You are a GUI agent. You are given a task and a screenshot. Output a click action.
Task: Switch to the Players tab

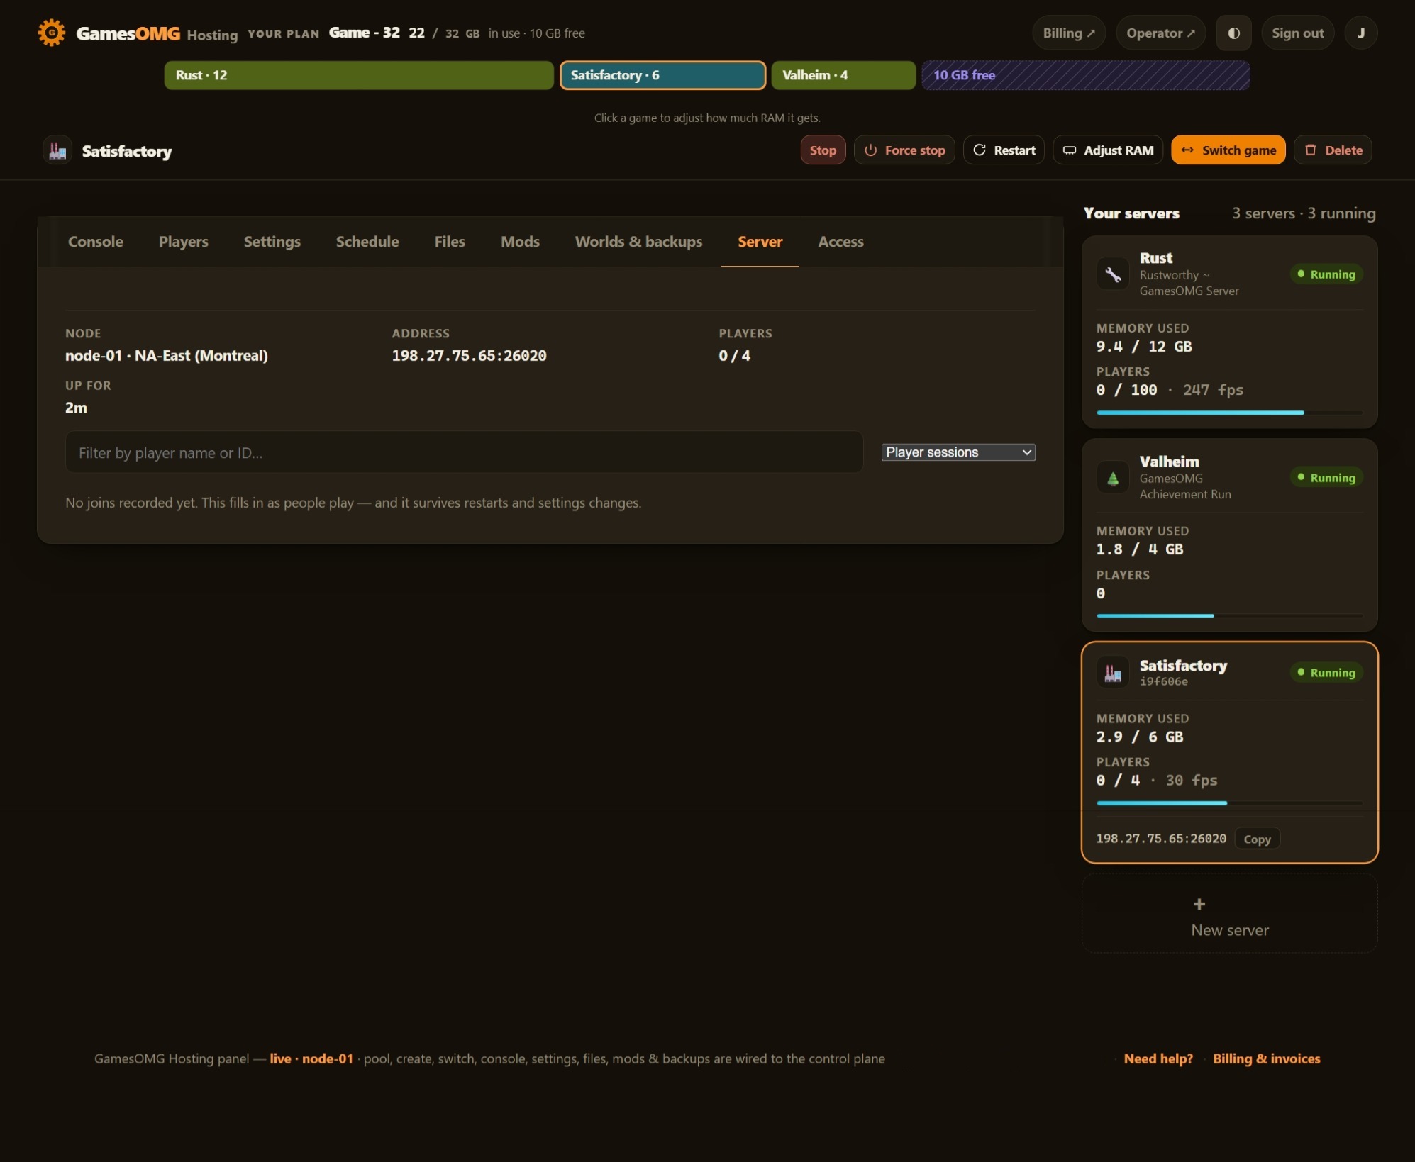point(184,242)
